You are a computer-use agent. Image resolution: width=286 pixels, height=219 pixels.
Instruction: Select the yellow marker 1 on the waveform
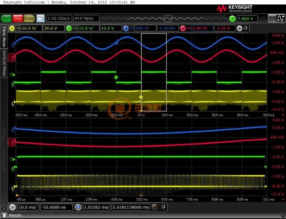(x=141, y=97)
